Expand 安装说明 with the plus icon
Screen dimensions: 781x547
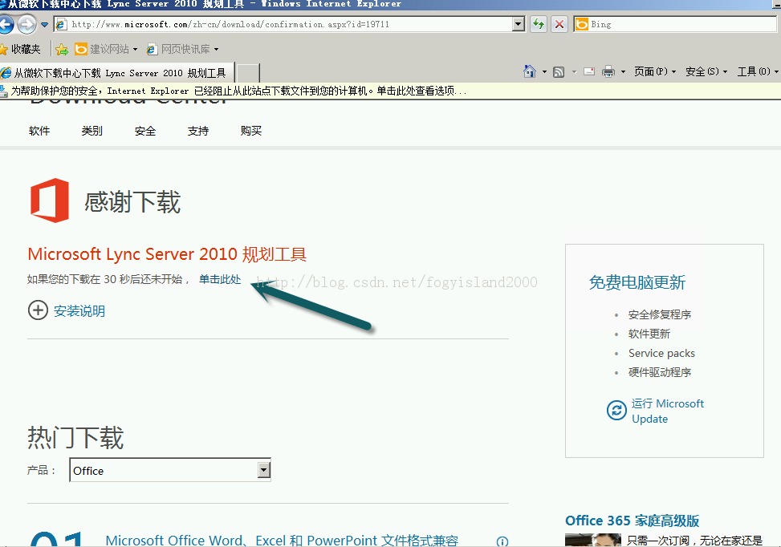coord(38,310)
